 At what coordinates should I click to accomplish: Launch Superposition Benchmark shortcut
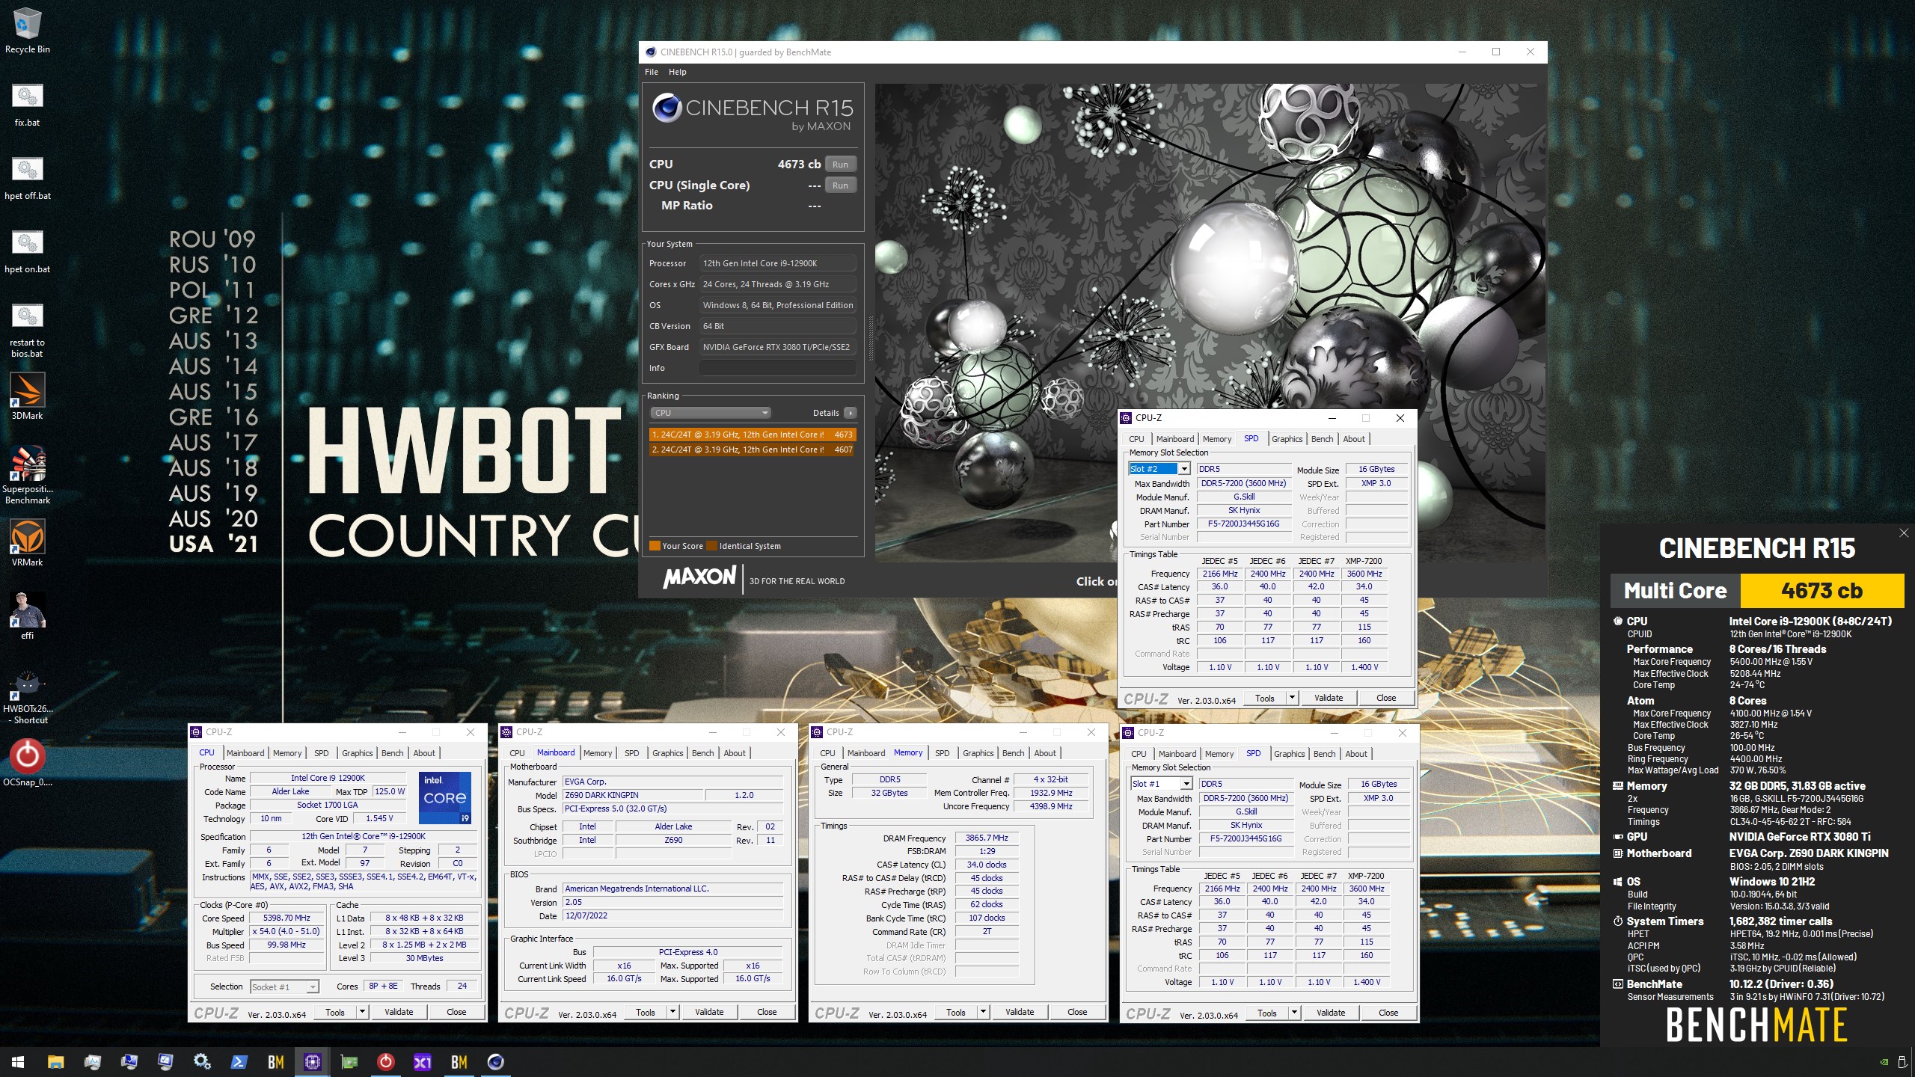[x=27, y=475]
